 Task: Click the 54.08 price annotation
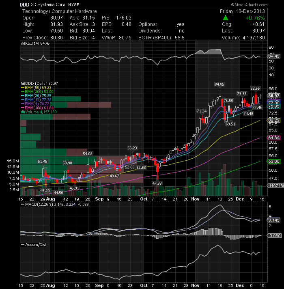[x=88, y=153]
